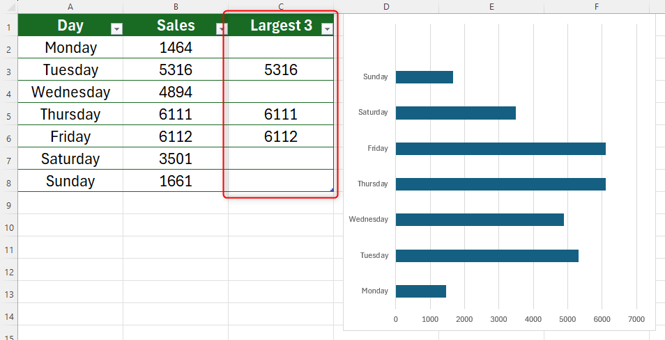Click the Monday bar in the chart

pos(420,291)
